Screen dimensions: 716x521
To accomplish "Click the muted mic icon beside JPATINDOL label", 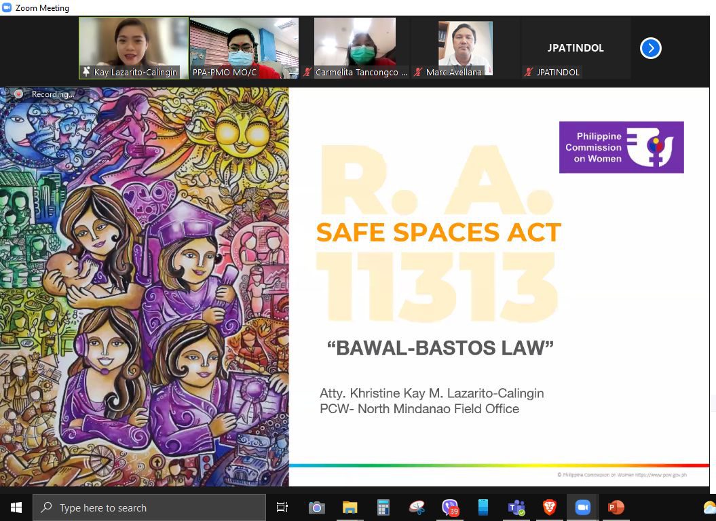I will [x=529, y=72].
